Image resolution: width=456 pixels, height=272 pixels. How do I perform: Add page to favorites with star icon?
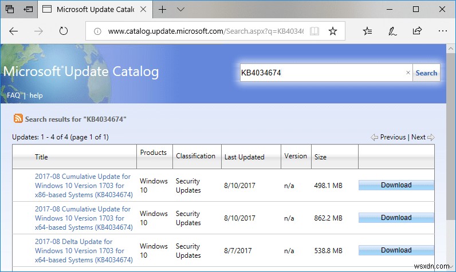[x=332, y=31]
